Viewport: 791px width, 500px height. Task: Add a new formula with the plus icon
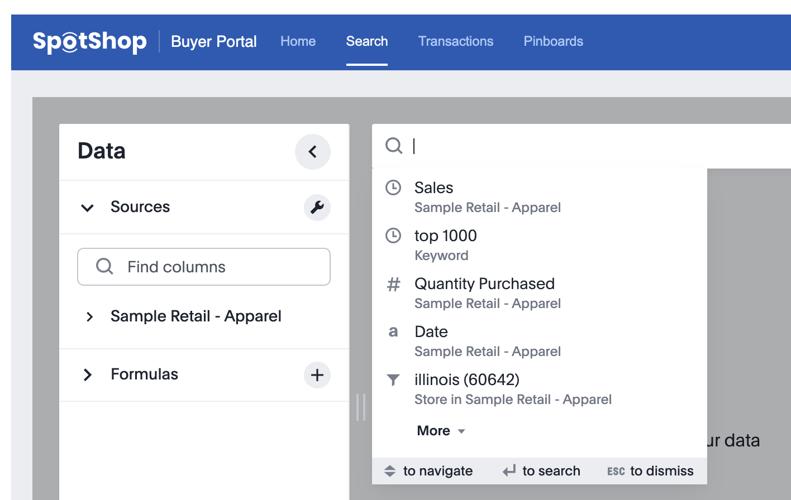coord(317,375)
